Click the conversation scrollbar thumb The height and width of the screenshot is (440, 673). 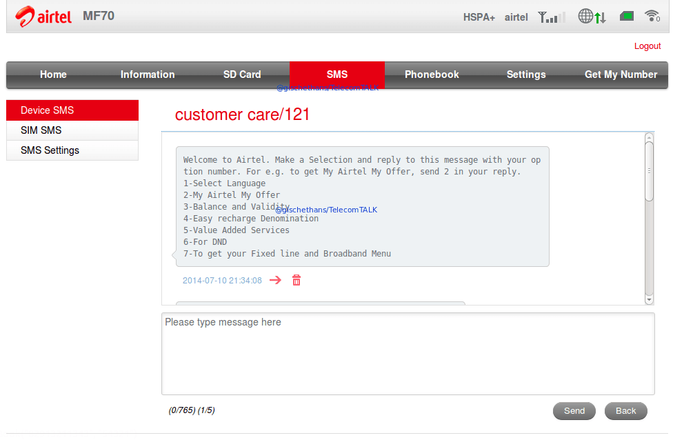(649, 171)
